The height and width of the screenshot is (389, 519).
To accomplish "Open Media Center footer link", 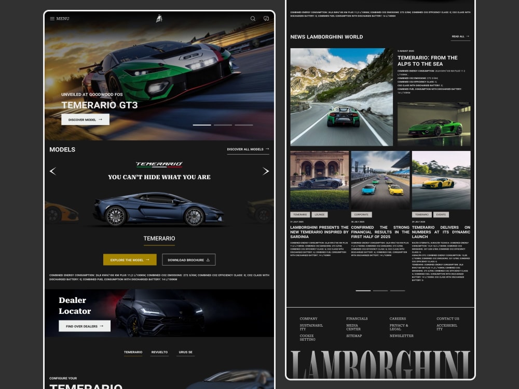I will (x=353, y=327).
